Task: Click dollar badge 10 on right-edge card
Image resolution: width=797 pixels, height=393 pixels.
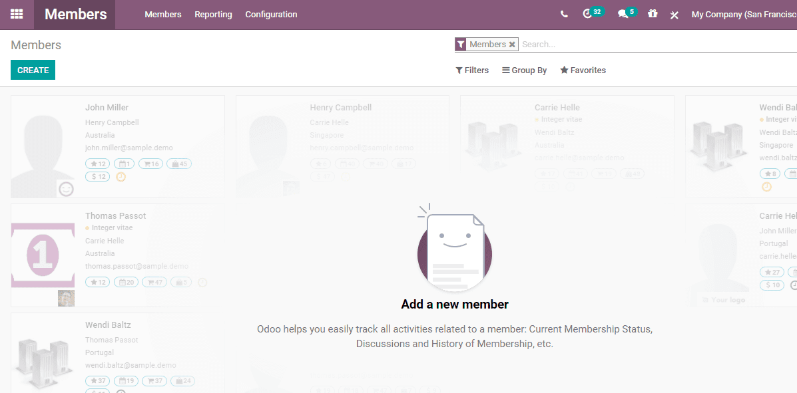Action: 772,285
